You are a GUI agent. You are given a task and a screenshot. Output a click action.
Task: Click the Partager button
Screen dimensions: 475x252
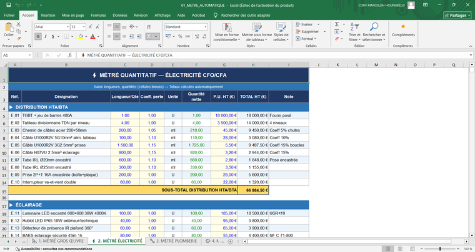coord(456,15)
